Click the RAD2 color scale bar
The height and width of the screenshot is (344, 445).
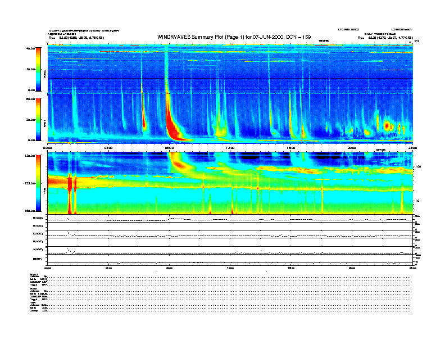(x=38, y=69)
